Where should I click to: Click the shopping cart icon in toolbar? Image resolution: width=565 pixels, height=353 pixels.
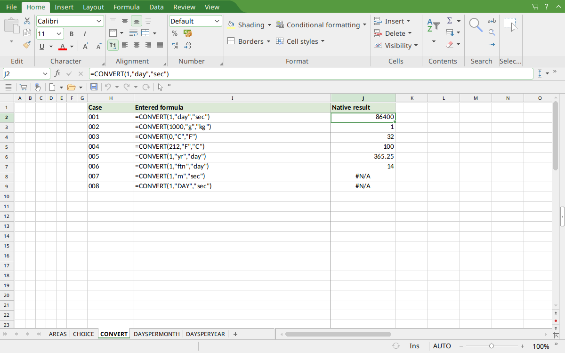23,87
